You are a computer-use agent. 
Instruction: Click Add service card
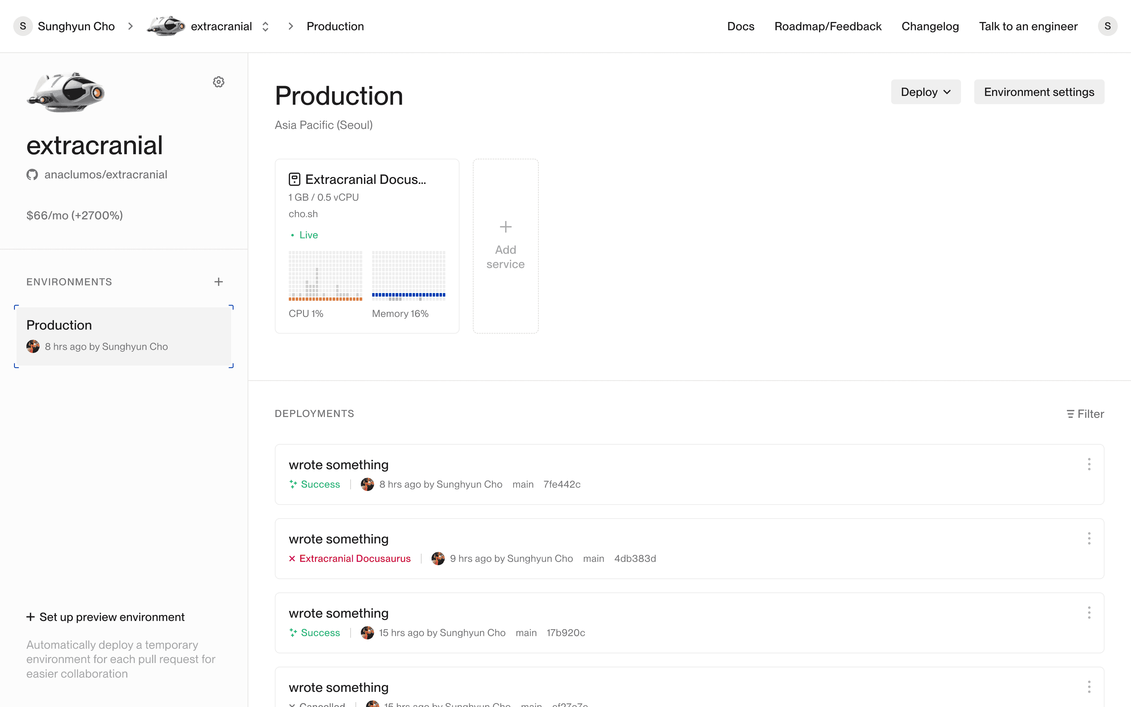[x=505, y=246]
